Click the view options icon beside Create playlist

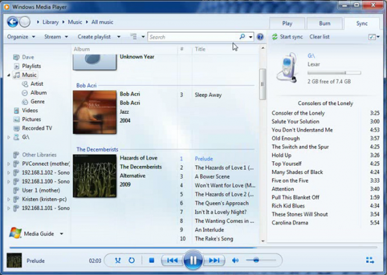133,37
